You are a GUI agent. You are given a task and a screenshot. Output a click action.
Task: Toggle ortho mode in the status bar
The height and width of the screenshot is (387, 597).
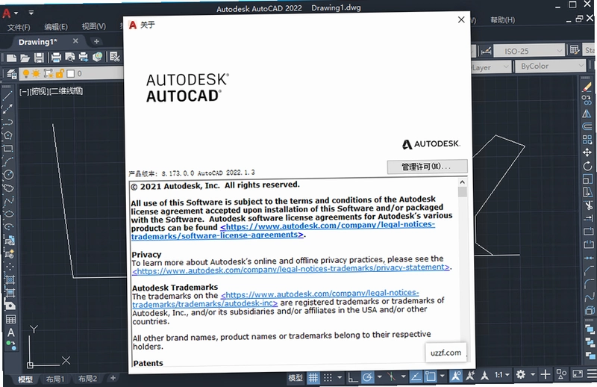[x=352, y=377]
